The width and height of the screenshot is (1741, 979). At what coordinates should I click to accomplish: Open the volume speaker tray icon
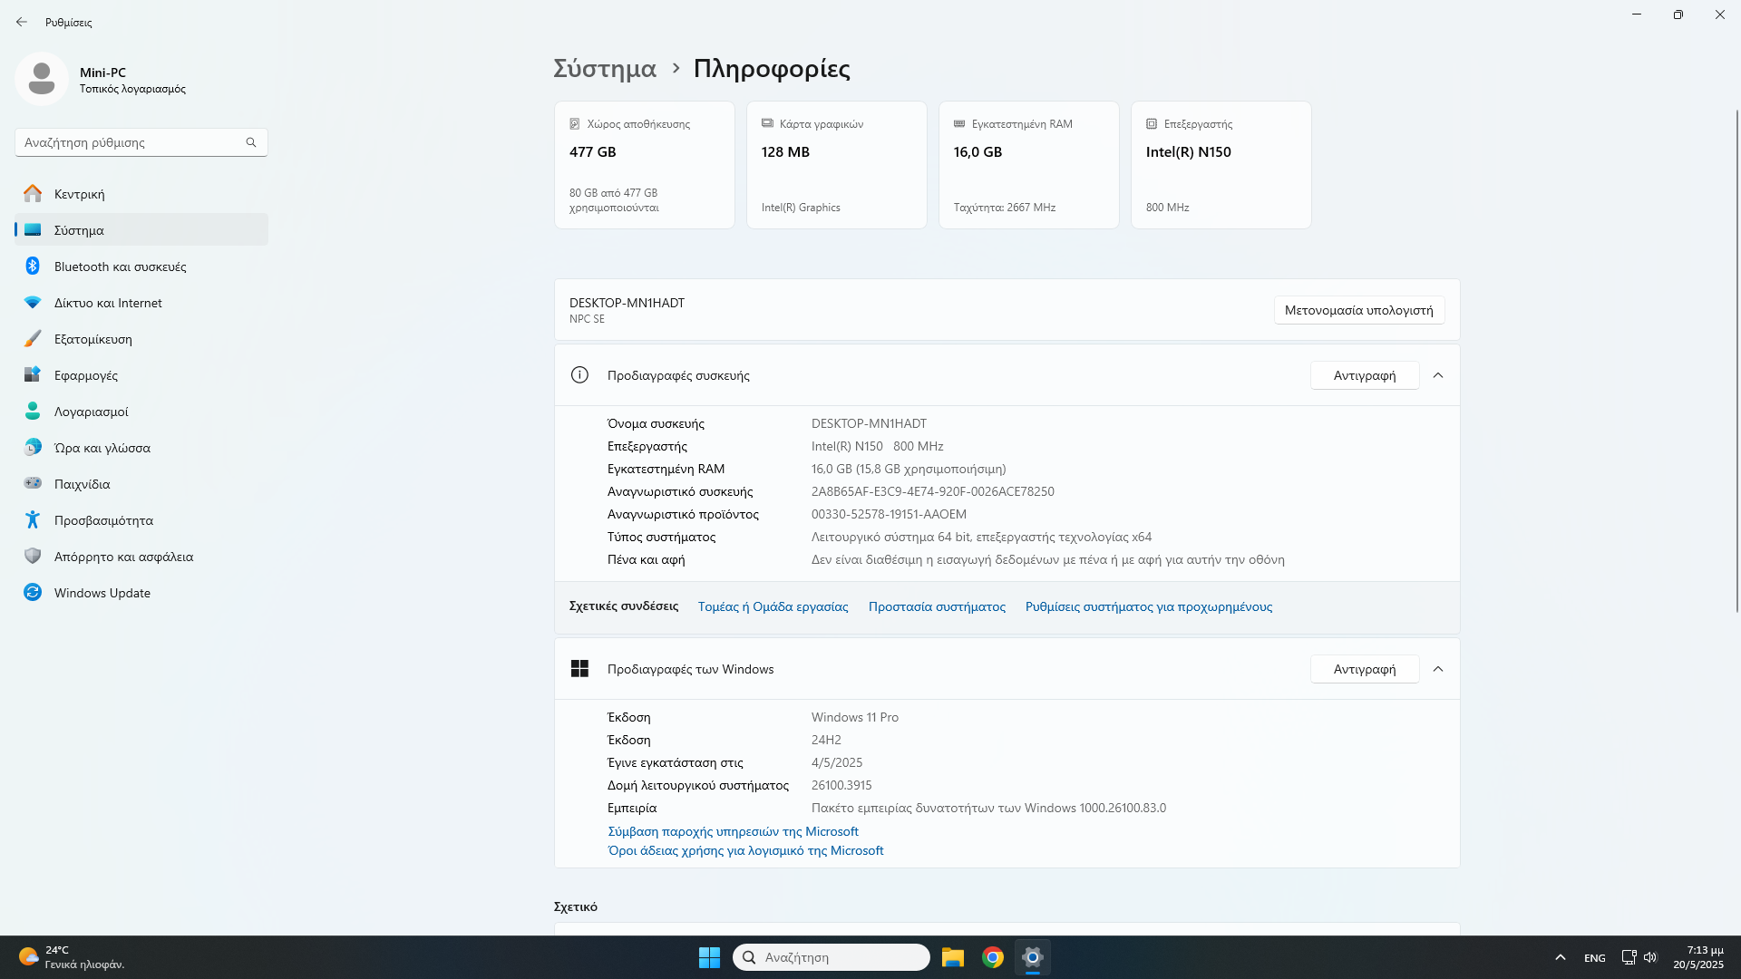(1650, 957)
